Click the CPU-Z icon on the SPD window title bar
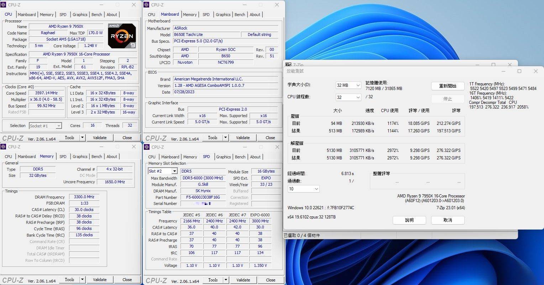This screenshot has width=544, height=285. pos(146,147)
